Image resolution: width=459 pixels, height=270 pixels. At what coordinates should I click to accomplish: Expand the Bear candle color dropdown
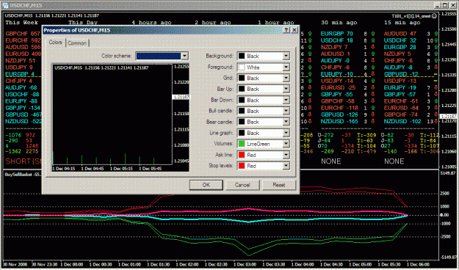pyautogui.click(x=286, y=122)
